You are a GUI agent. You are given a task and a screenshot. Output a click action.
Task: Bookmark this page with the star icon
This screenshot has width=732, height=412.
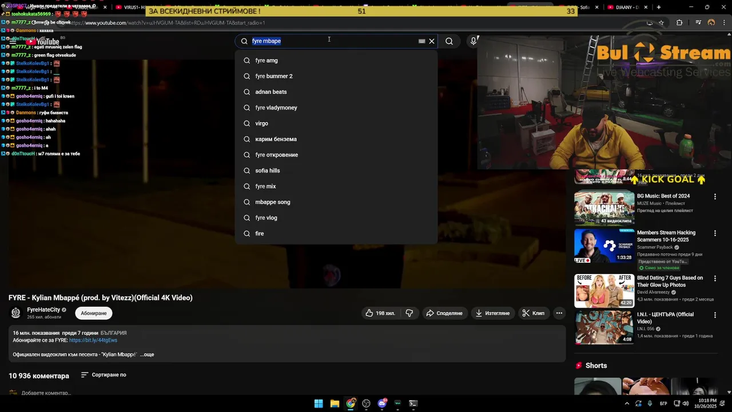pyautogui.click(x=661, y=23)
